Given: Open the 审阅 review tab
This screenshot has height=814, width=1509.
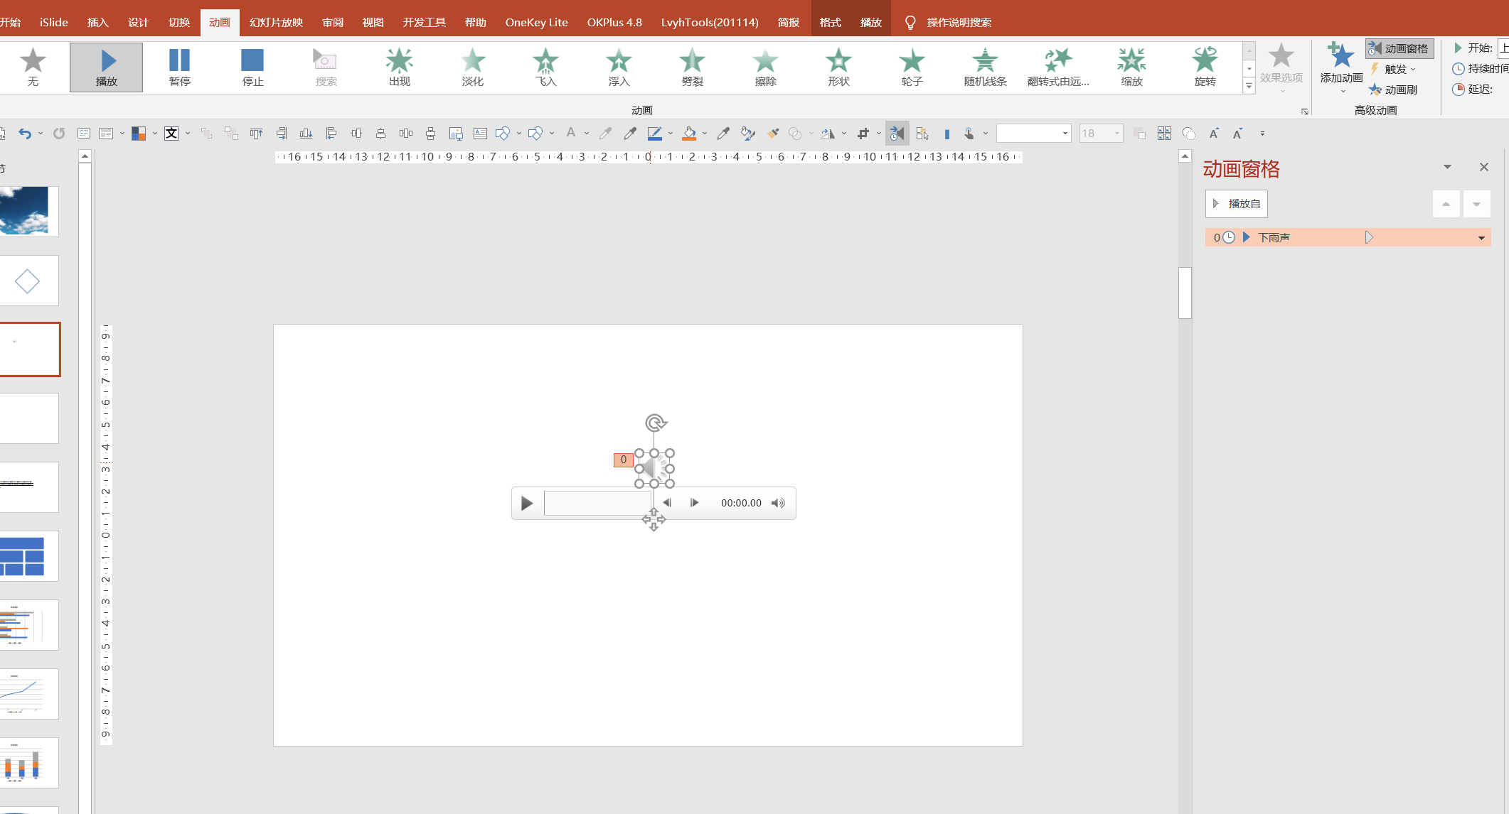Looking at the screenshot, I should (x=332, y=22).
